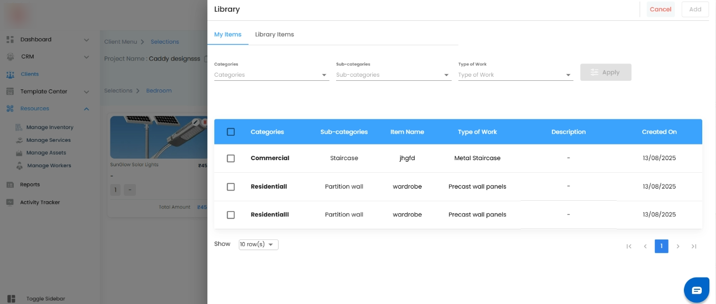Check the Commercial row checkbox
Viewport: 716px width, 304px height.
click(x=231, y=159)
